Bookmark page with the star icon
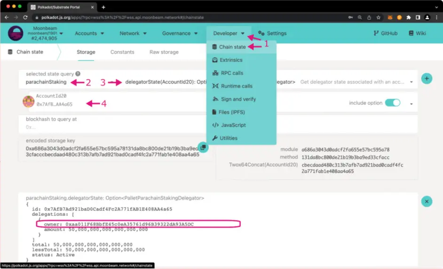This screenshot has height=269, width=443. pyautogui.click(x=378, y=17)
